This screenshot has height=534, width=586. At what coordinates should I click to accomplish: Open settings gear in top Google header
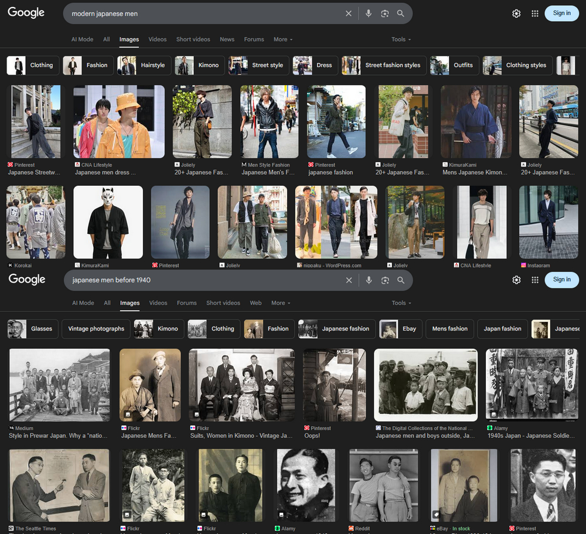pyautogui.click(x=516, y=13)
